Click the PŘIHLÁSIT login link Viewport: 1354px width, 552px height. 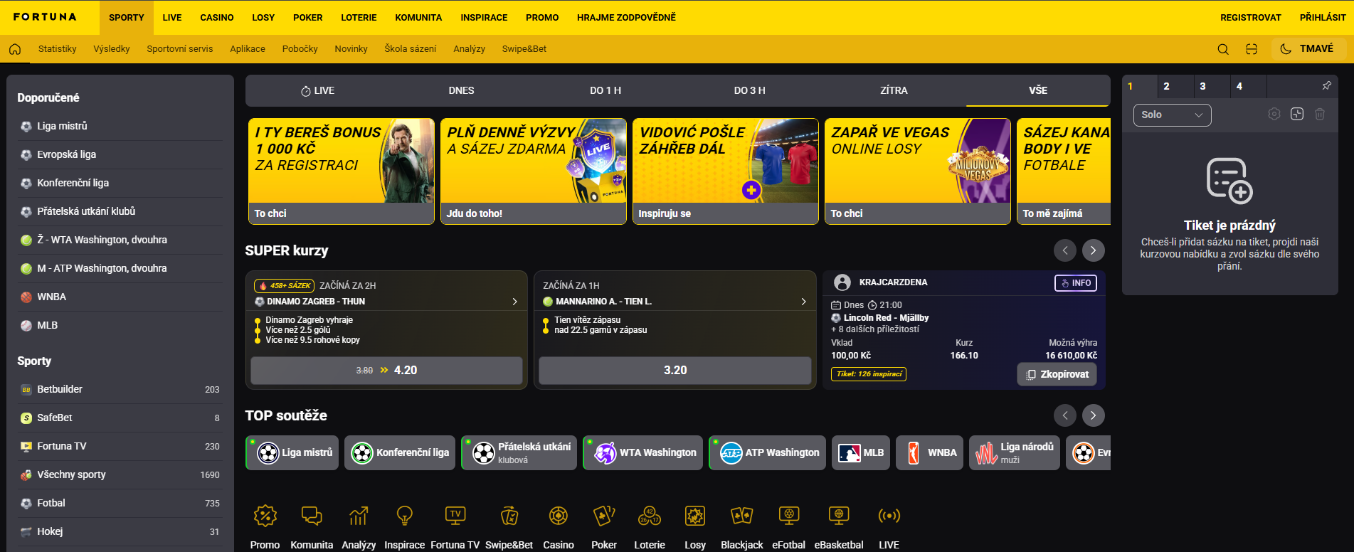click(x=1323, y=18)
